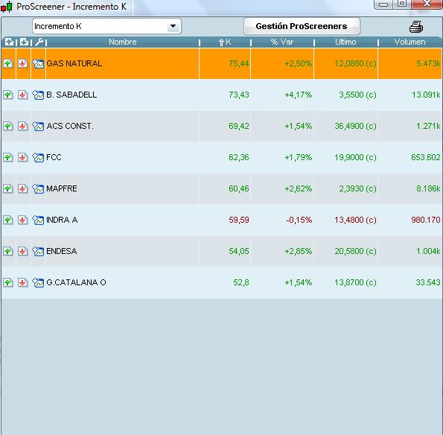443x435 pixels.
Task: Click the green up arrow for INDRA A
Action: click(8, 220)
